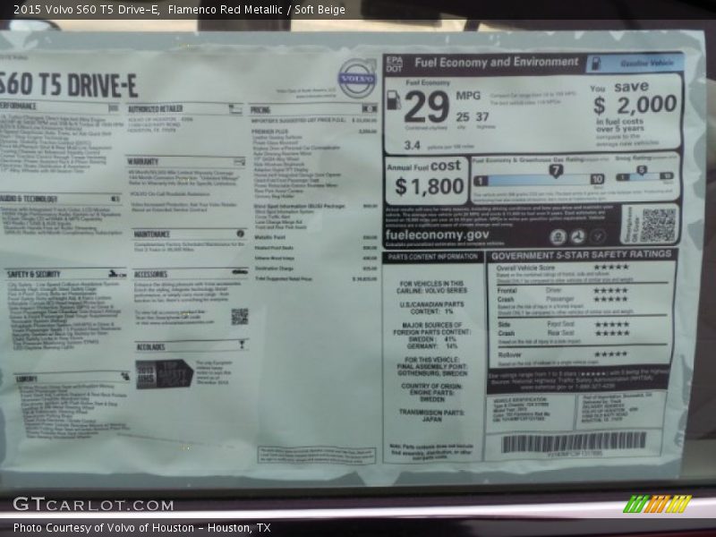
Task: Click the middle agency seal near fueleconomy.gov
Action: pyautogui.click(x=577, y=236)
